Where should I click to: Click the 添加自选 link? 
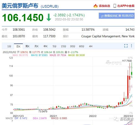[105, 6]
